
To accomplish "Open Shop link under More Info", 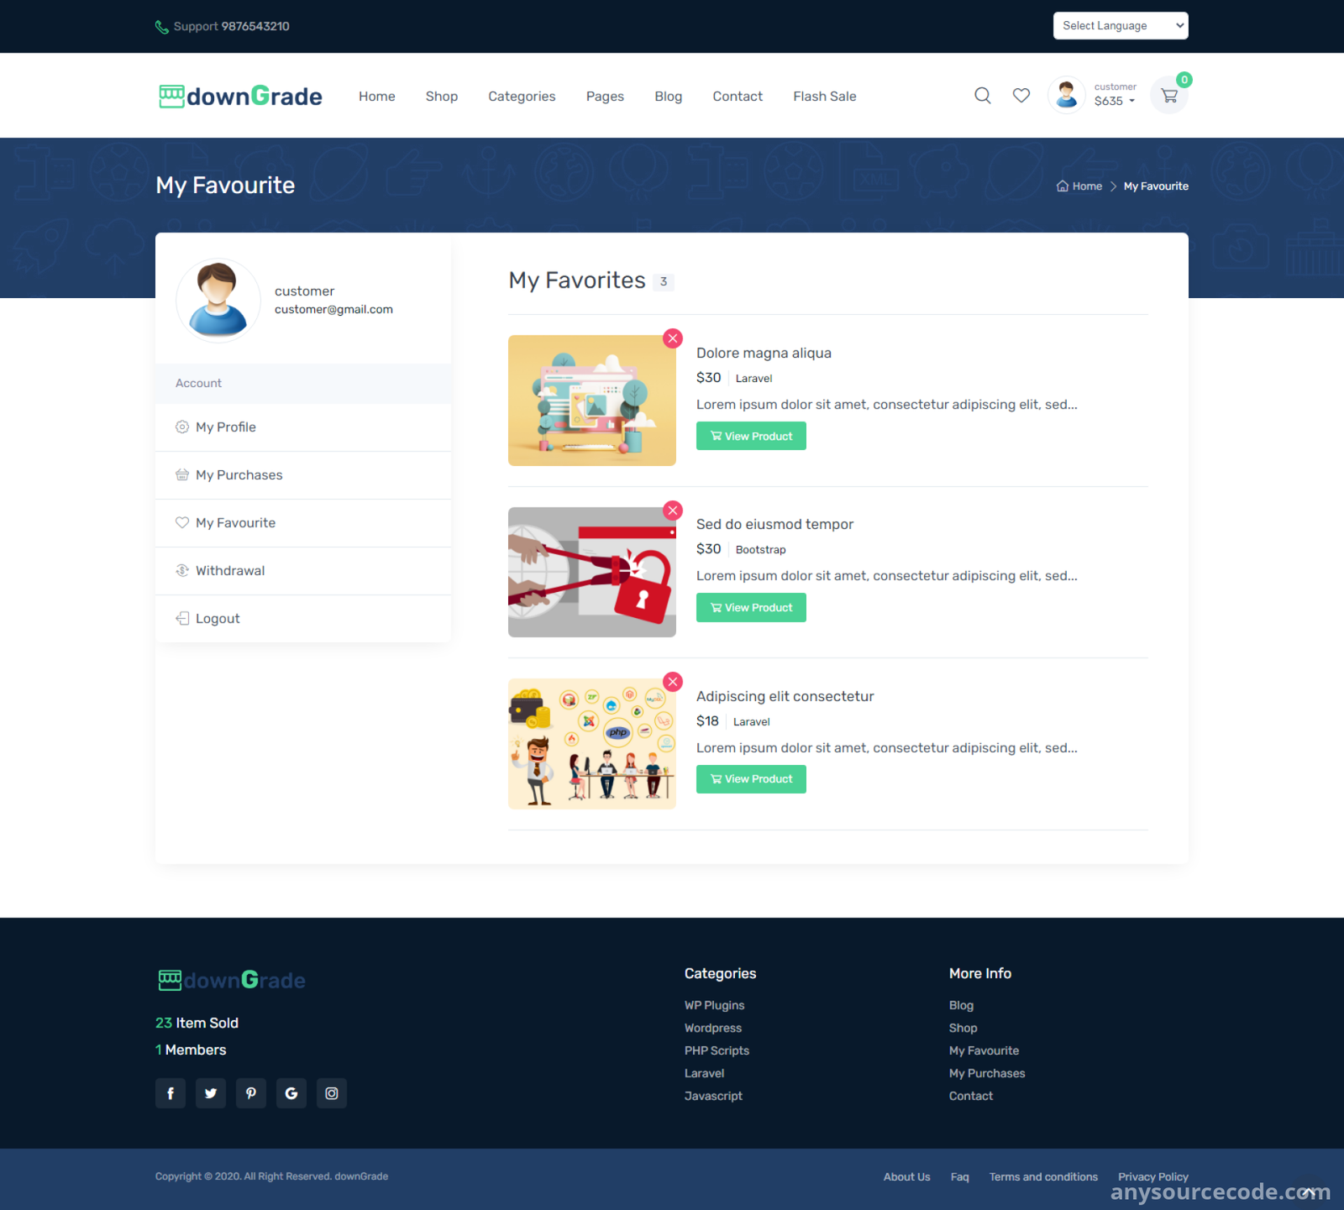I will pos(963,1028).
